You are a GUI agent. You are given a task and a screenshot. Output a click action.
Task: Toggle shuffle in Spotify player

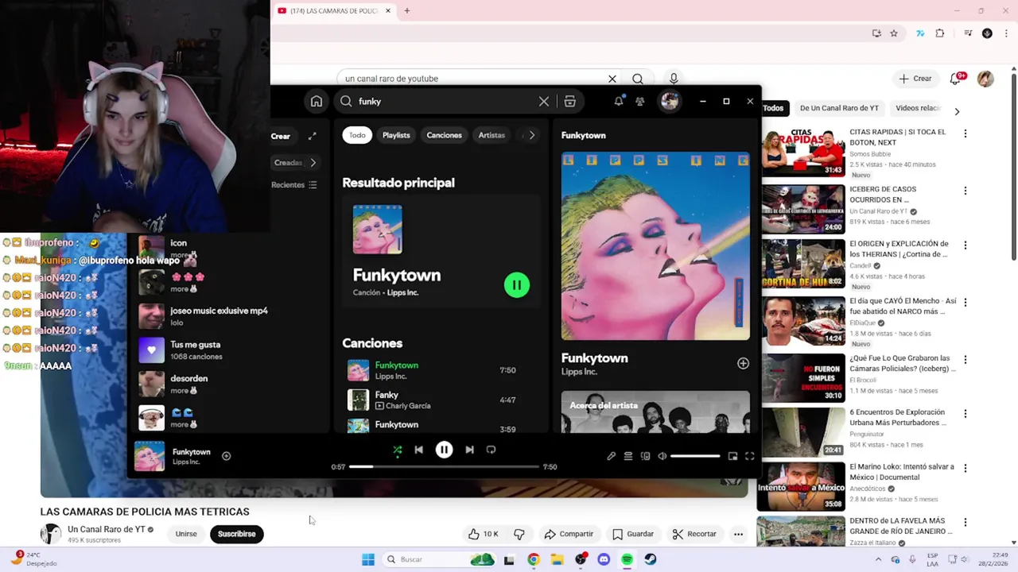pos(398,450)
